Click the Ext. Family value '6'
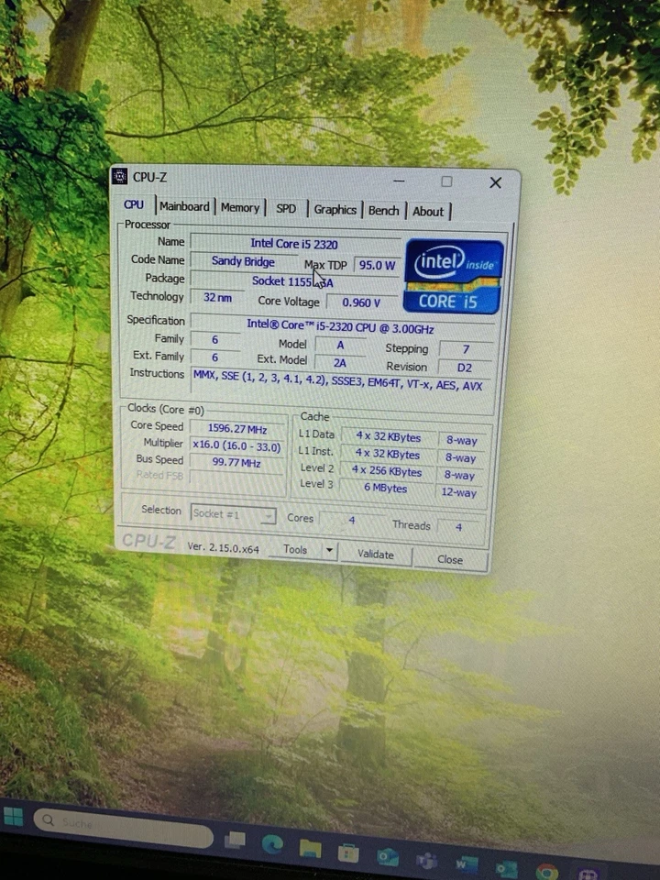The height and width of the screenshot is (880, 660). (214, 357)
